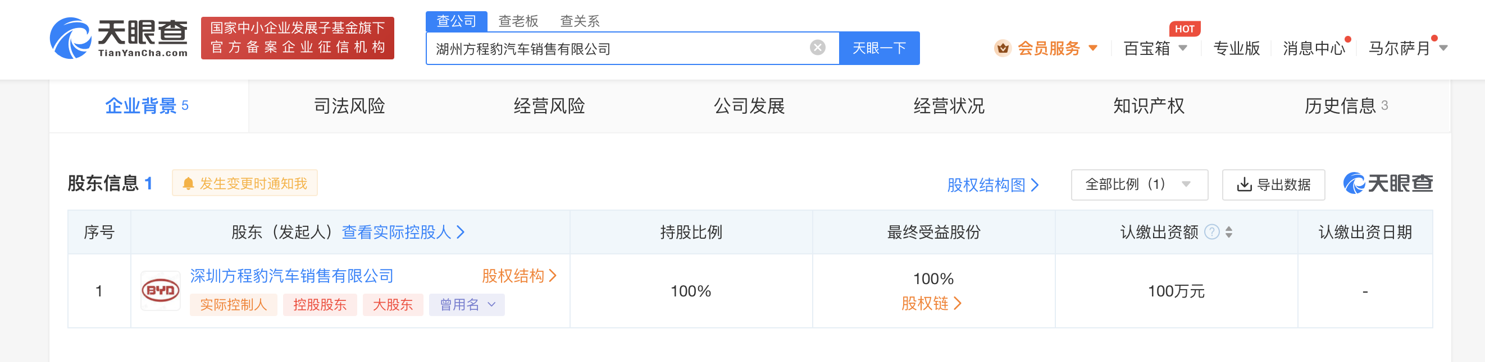Switch to the 司法风险 tab
Viewport: 1485px width, 362px height.
[x=349, y=106]
